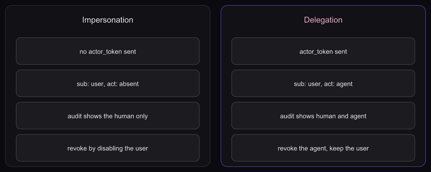Choose 'audit shows human and agent' card
The width and height of the screenshot is (431, 172).
coord(323,116)
